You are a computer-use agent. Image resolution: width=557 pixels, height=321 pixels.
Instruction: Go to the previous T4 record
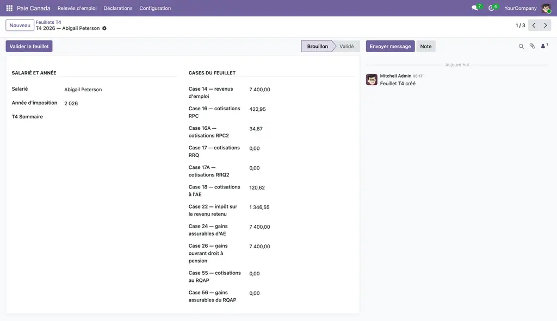point(534,25)
